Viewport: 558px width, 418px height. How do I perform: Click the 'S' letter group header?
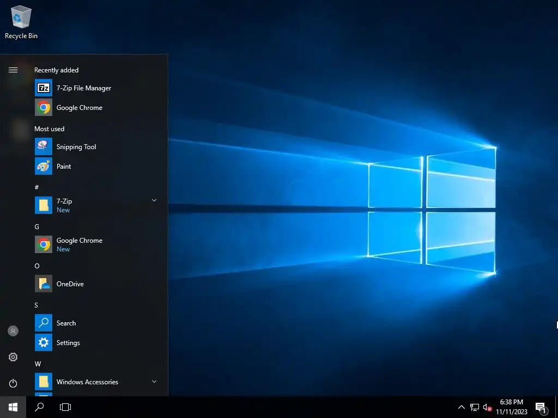[37, 305]
